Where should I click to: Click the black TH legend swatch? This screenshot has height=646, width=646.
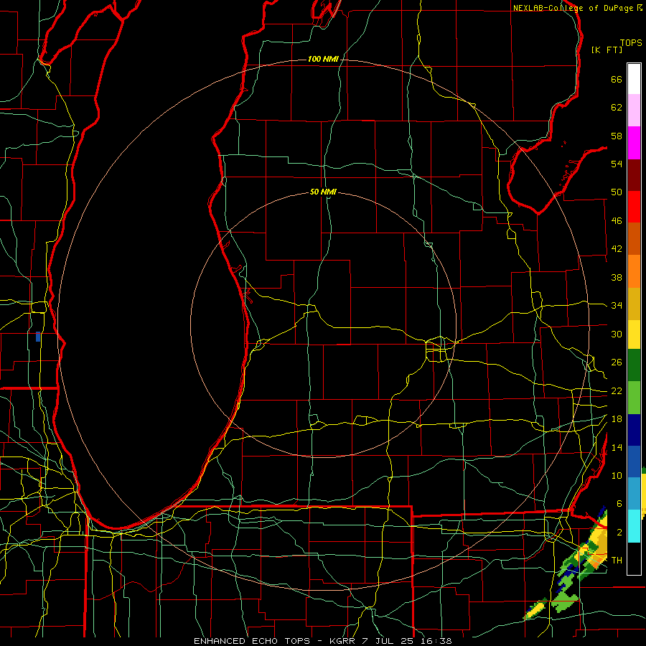634,558
